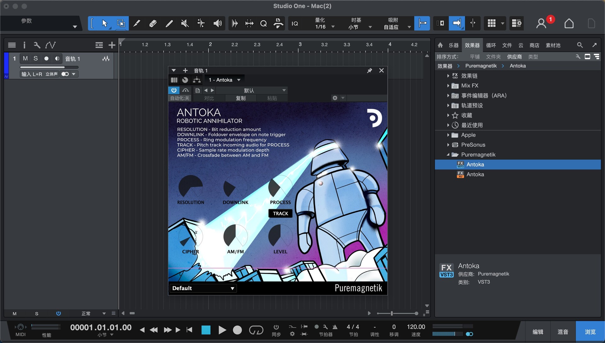Show automation curve icon in track header
605x343 pixels.
[x=50, y=45]
